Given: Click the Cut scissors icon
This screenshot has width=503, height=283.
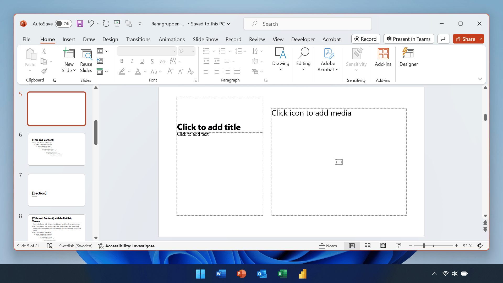Looking at the screenshot, I should (x=44, y=51).
